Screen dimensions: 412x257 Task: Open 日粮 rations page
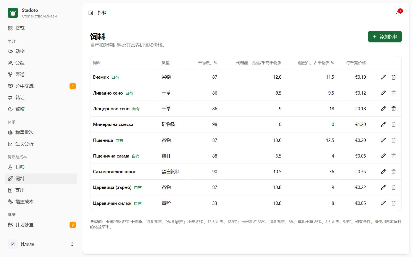pos(41,167)
